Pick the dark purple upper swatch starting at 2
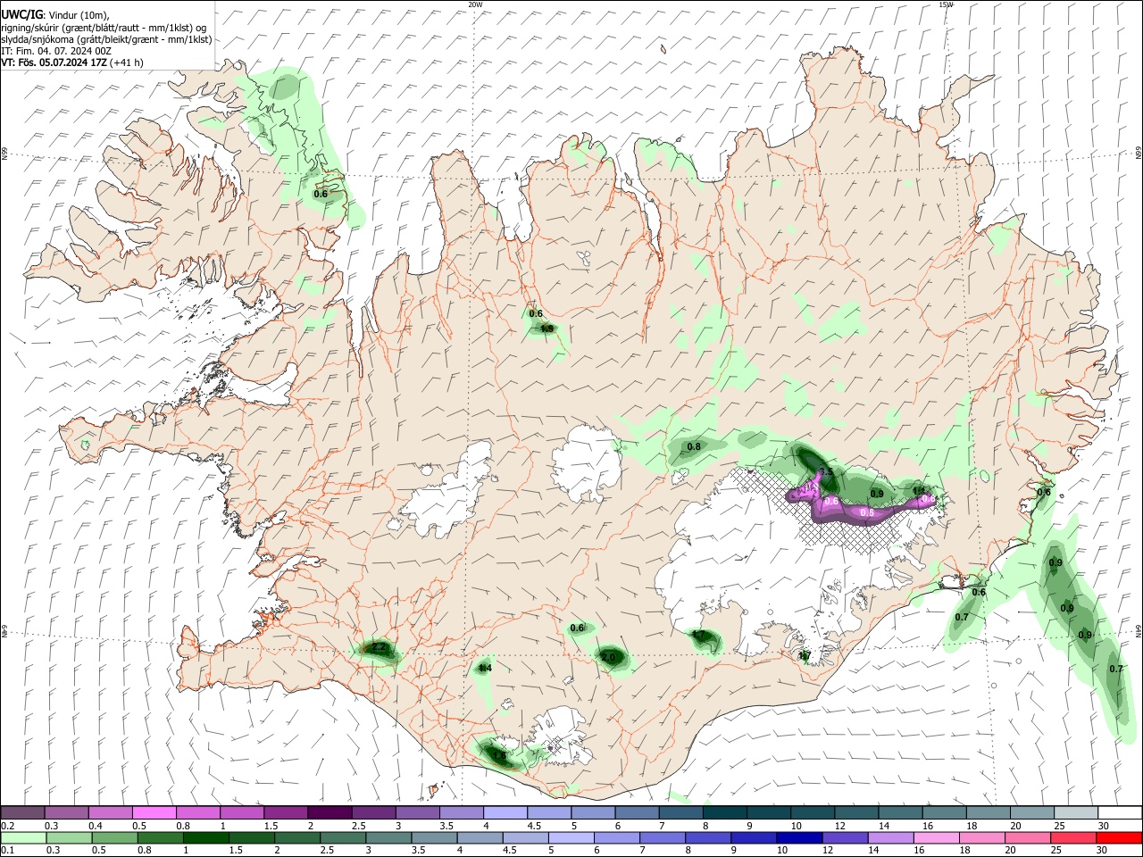The image size is (1143, 857). point(329,812)
